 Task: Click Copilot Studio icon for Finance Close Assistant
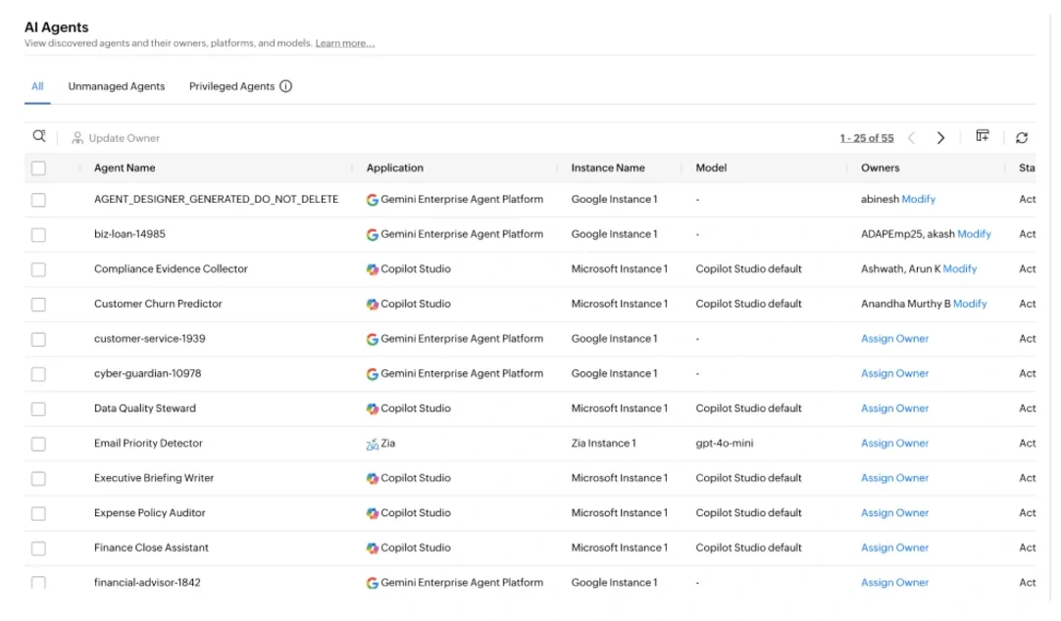pos(373,548)
